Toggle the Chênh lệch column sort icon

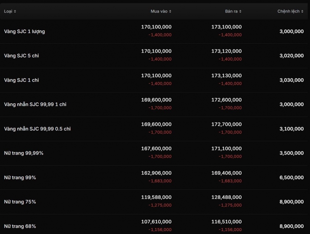(x=302, y=11)
